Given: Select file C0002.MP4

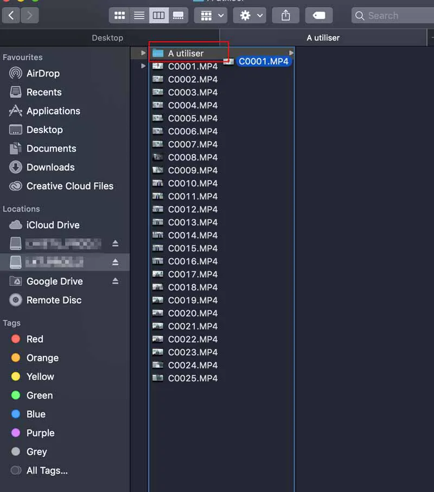Looking at the screenshot, I should pos(193,79).
